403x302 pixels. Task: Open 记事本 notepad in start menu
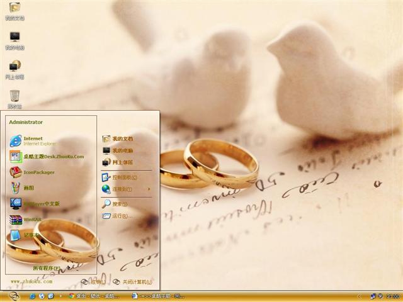point(24,235)
